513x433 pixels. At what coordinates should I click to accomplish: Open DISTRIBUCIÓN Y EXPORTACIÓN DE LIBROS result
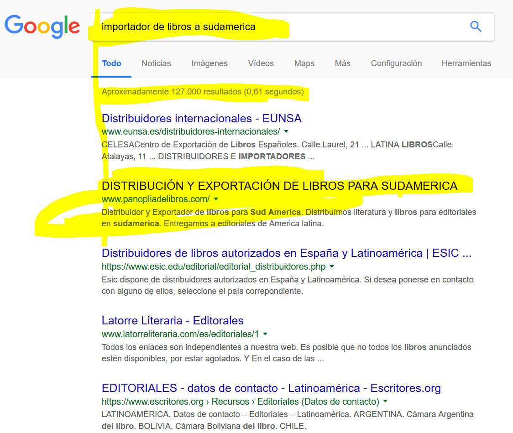[x=279, y=186]
